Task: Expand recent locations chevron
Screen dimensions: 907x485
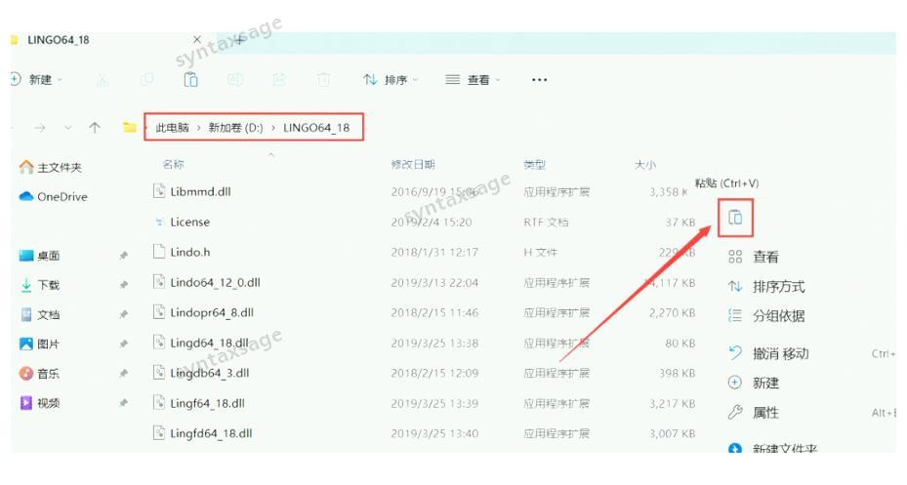Action: coord(68,128)
